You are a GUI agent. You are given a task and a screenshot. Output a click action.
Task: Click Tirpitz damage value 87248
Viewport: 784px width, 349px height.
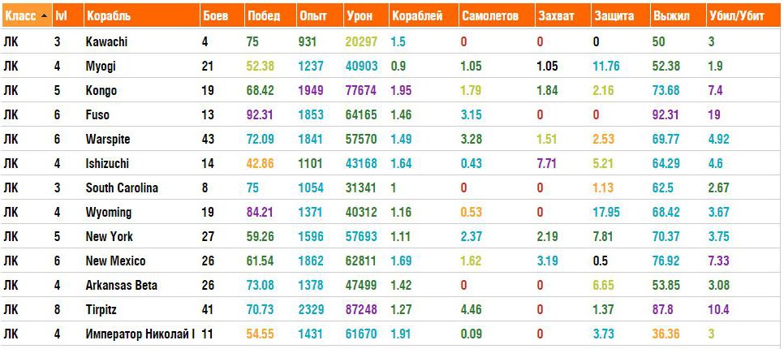click(x=361, y=310)
